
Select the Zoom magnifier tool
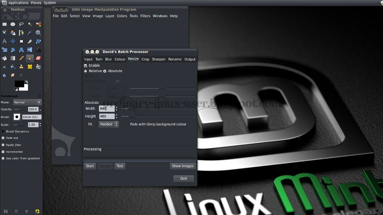pyautogui.click(x=39, y=33)
